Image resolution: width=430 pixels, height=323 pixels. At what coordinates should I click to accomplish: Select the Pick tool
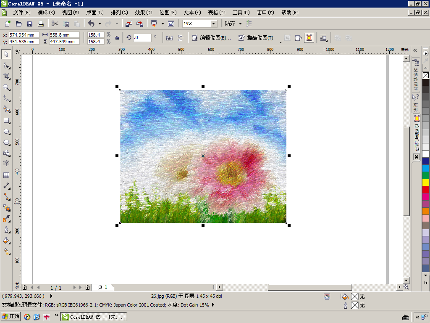pyautogui.click(x=6, y=54)
